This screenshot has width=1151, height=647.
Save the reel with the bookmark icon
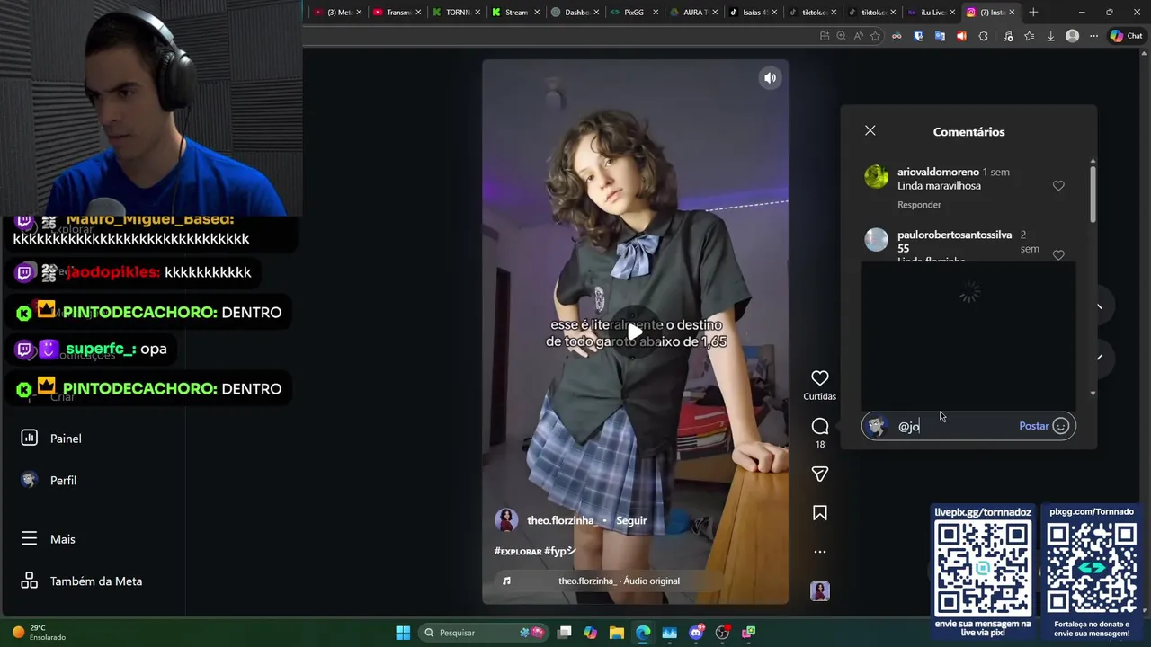819,513
